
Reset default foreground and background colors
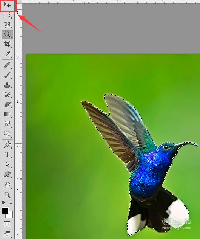3,203
